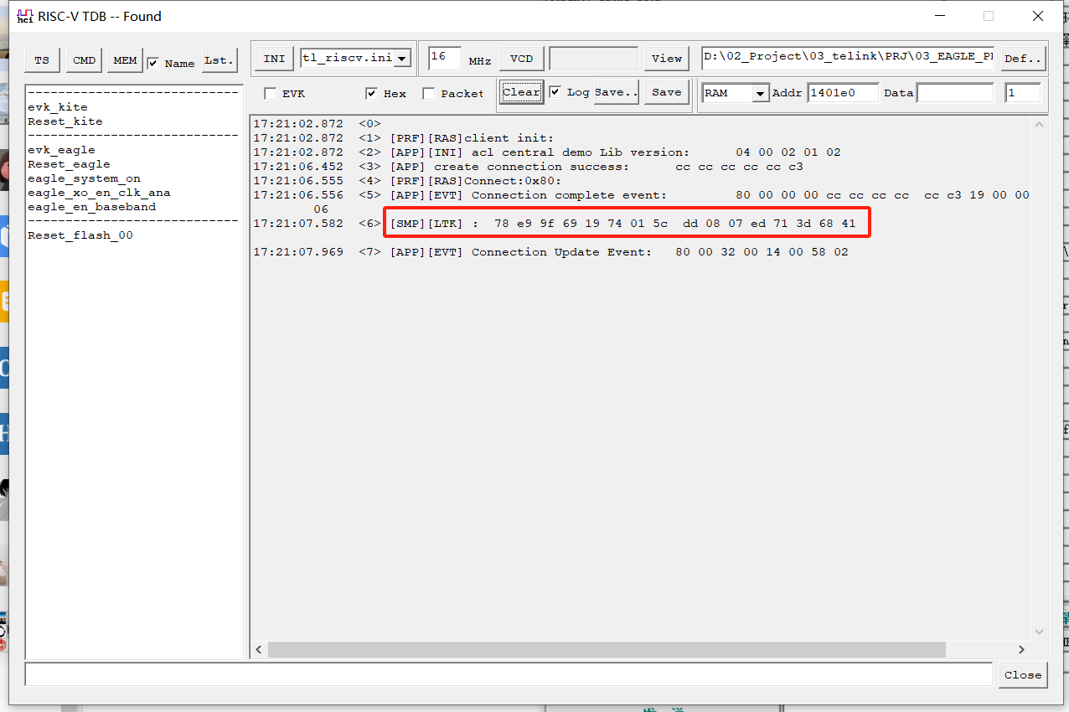Toggle the Hex checkbox
This screenshot has width=1069, height=712.
click(372, 94)
